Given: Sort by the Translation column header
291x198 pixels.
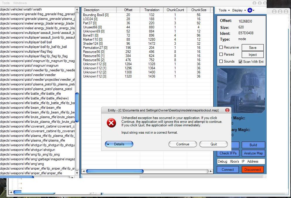Looking at the screenshot, I should tap(152, 10).
